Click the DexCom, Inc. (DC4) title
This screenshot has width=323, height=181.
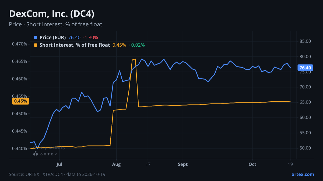[x=52, y=14]
